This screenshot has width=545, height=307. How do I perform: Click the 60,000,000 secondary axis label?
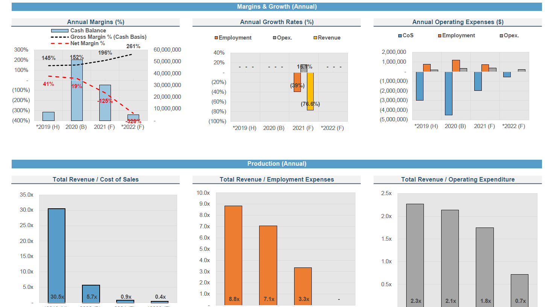coord(168,50)
